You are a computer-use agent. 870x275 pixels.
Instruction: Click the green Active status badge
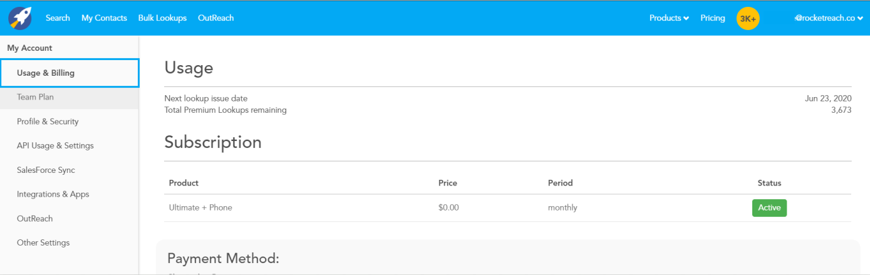[769, 208]
